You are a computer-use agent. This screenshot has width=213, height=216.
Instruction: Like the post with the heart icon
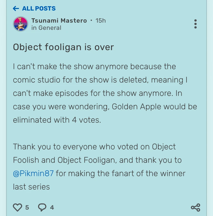point(17,207)
